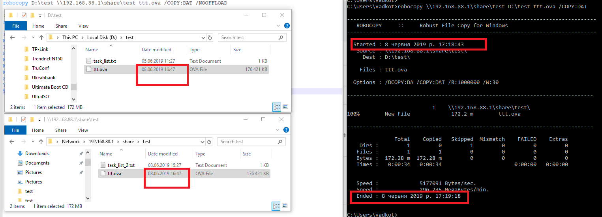Select Ultimate Boot CD folder in navigation pane
Screen dimensions: 602x217
pyautogui.click(x=50, y=87)
